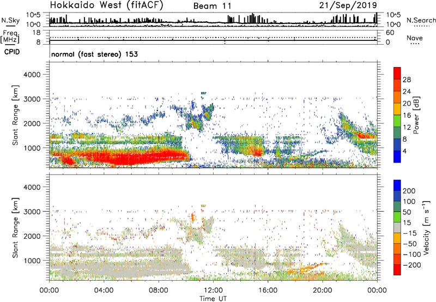Image resolution: width=436 pixels, height=302 pixels.
Task: Click the '200' tick on Velocity colorbar
Action: coord(409,191)
